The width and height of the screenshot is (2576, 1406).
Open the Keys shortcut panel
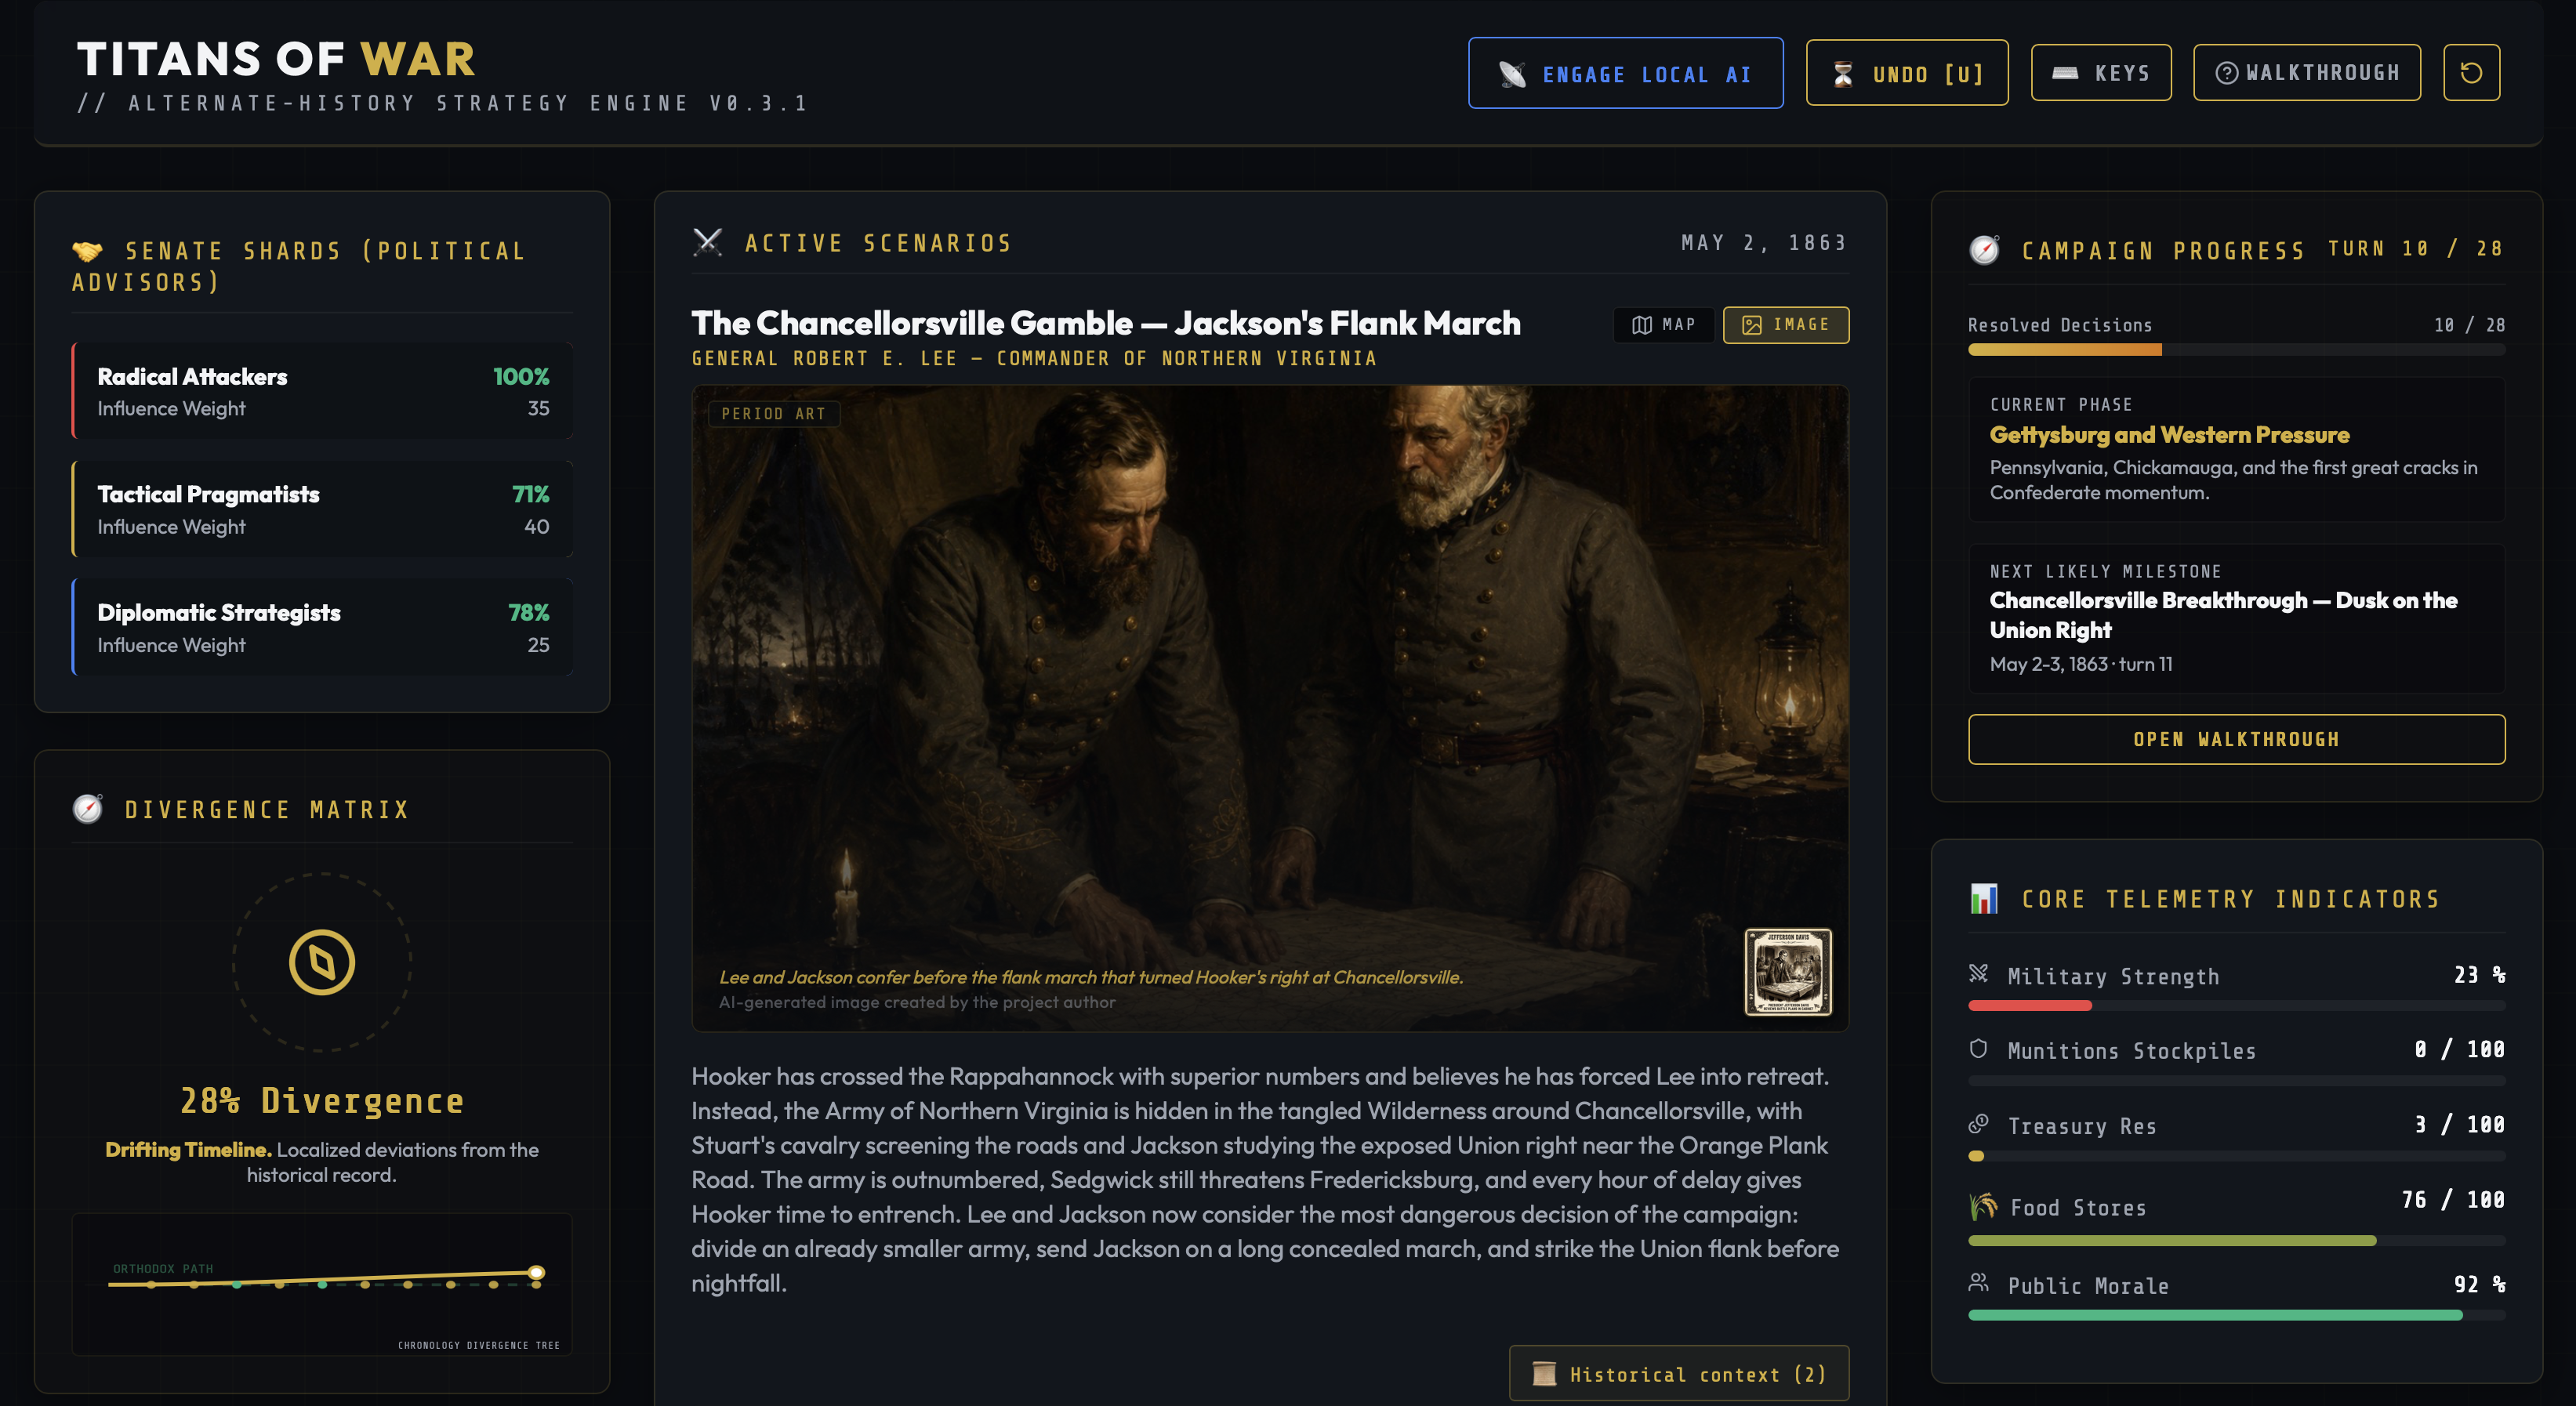[2100, 73]
